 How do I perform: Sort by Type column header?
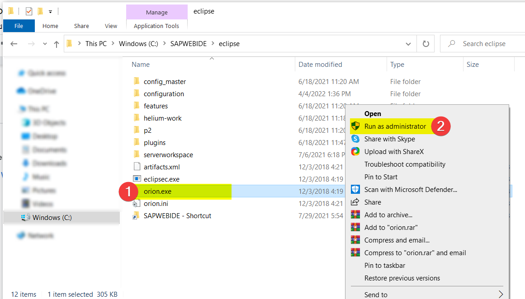pyautogui.click(x=397, y=65)
